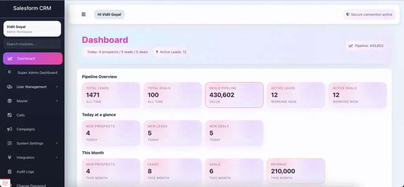
Task: Open Super Admin Dashboard menu item
Action: (x=37, y=73)
